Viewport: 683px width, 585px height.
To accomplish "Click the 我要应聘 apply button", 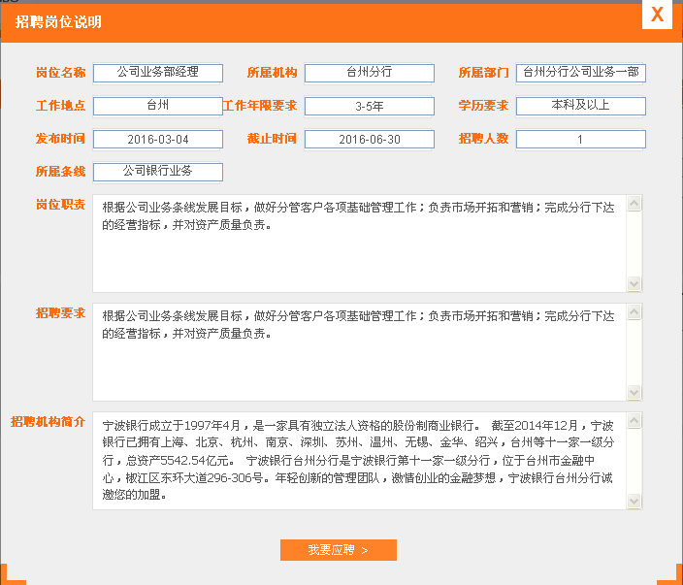I will [x=339, y=550].
